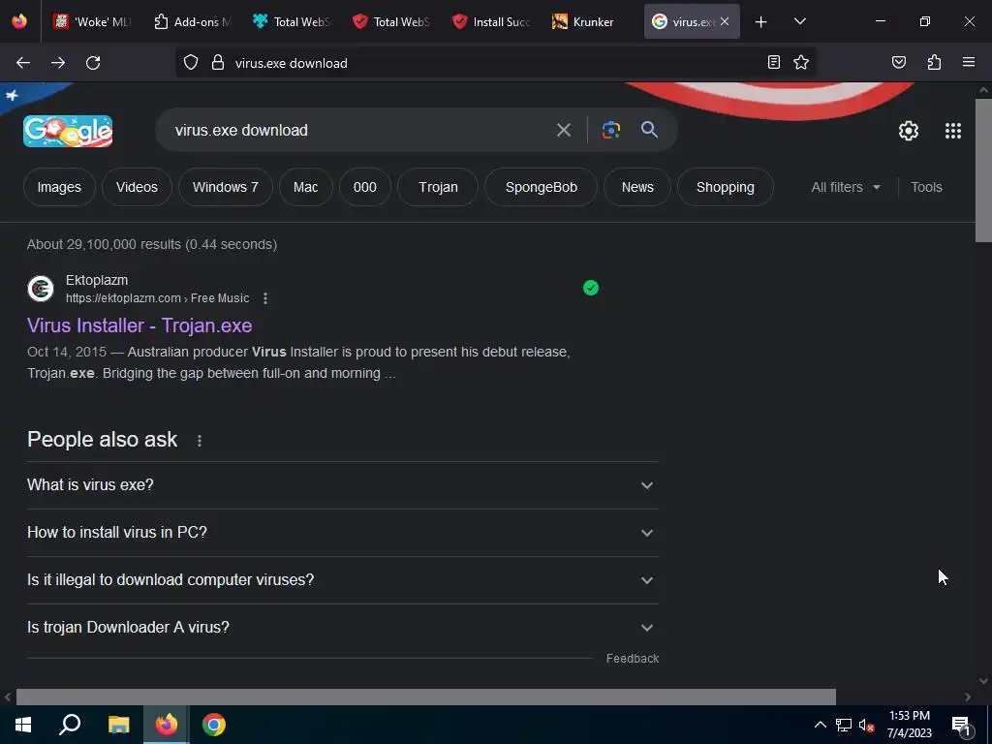Image resolution: width=992 pixels, height=744 pixels.
Task: Open a new tab with the plus button
Action: (761, 22)
